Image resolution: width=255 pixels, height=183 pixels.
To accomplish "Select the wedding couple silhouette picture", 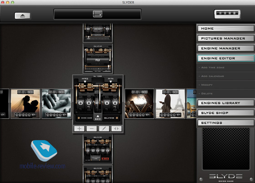I will pyautogui.click(x=25, y=104).
